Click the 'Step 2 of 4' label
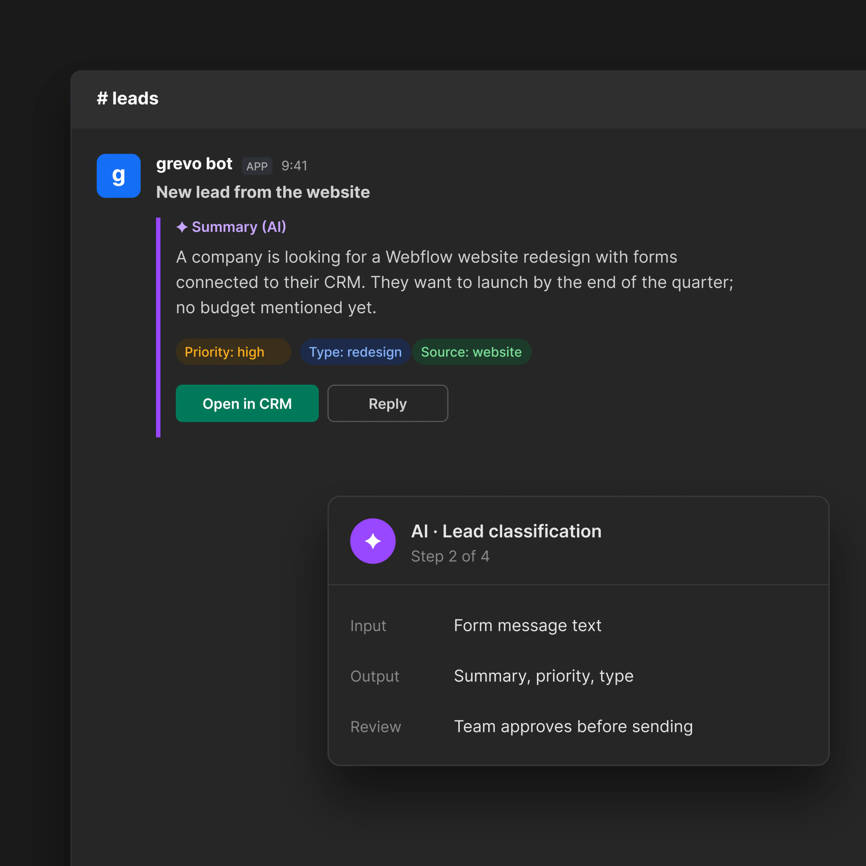 (450, 556)
